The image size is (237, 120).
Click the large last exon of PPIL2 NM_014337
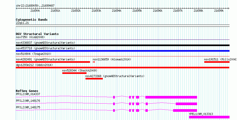(x=171, y=97)
